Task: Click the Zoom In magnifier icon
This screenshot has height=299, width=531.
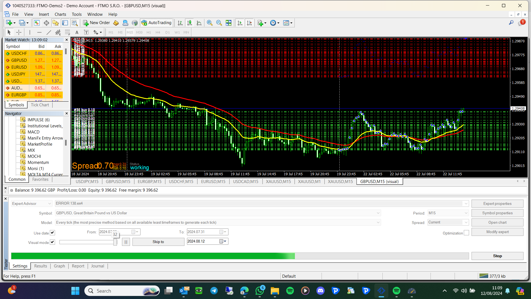Action: point(210,23)
